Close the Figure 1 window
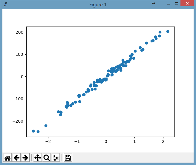The image size is (196, 165). (187, 3)
